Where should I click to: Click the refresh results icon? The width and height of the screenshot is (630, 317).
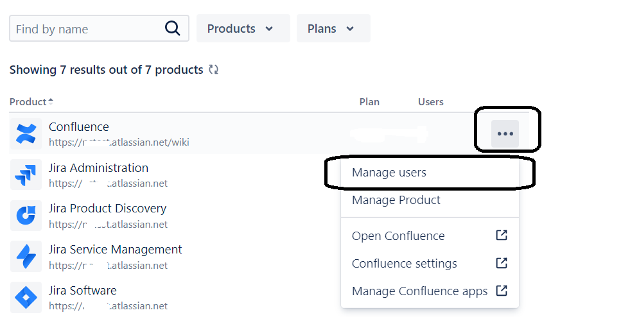[x=214, y=70]
